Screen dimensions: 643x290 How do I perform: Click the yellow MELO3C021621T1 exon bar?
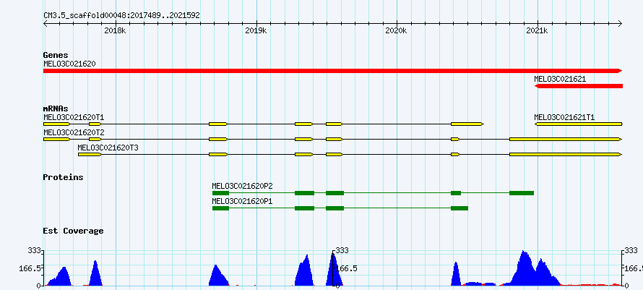[579, 124]
